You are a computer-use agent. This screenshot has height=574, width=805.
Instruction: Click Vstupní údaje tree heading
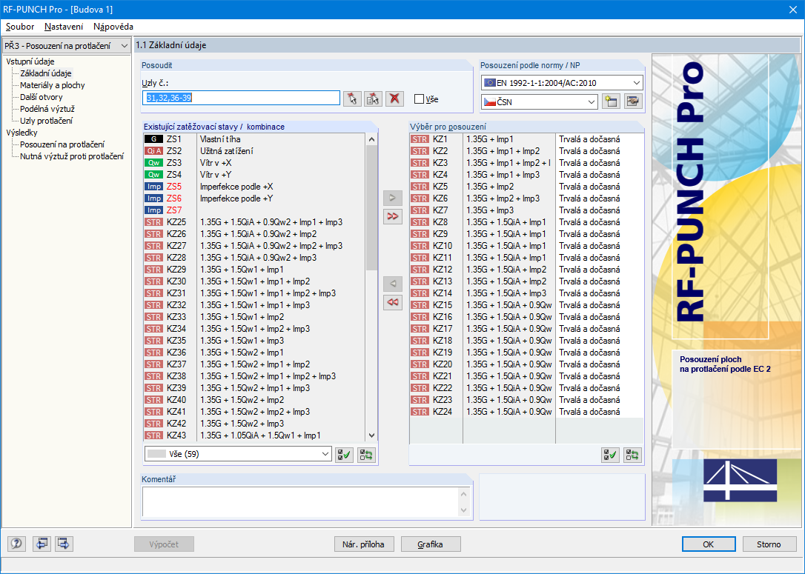tap(30, 61)
